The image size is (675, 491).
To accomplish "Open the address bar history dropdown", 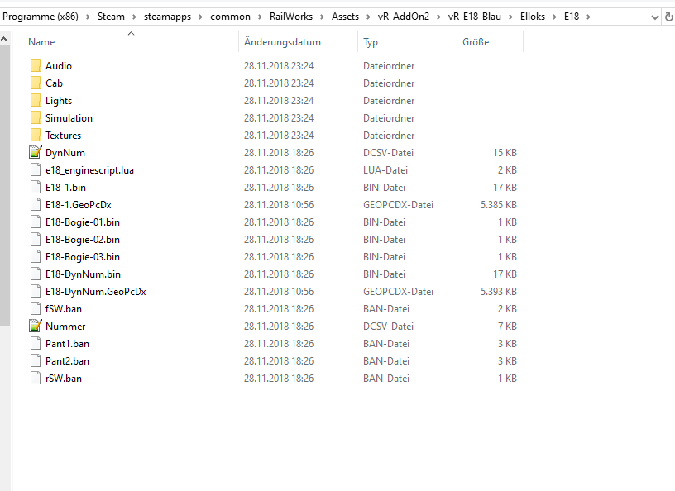I will (x=655, y=17).
